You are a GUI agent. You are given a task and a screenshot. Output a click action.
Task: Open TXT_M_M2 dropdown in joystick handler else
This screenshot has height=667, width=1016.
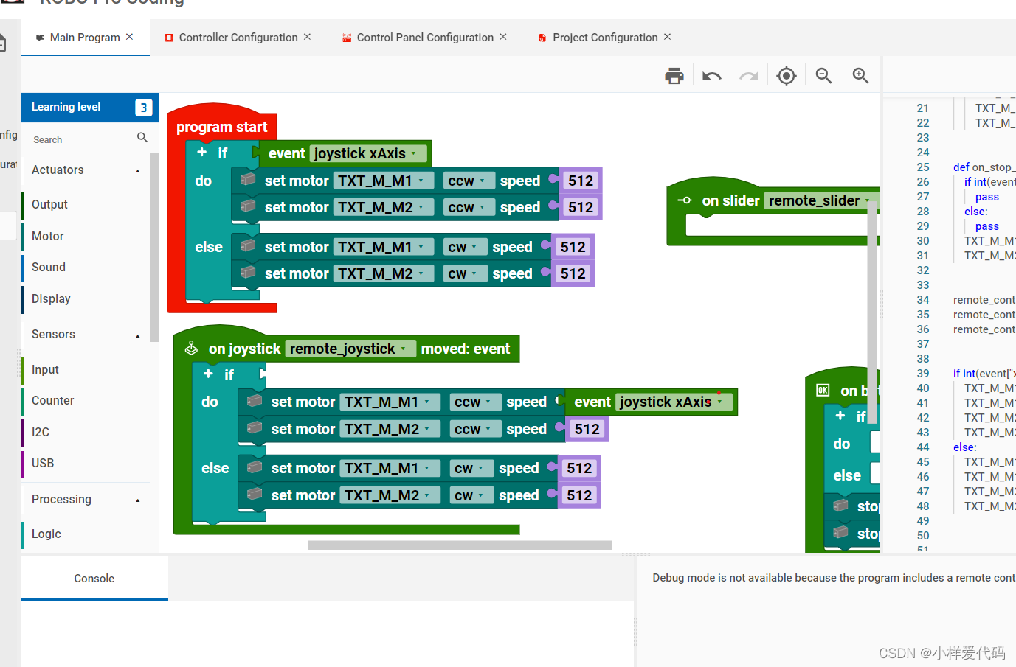click(x=390, y=495)
